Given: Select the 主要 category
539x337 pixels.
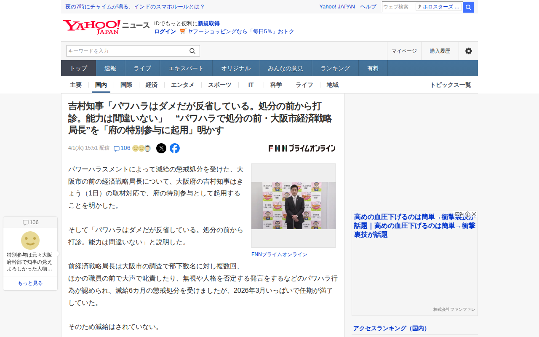Looking at the screenshot, I should 76,85.
